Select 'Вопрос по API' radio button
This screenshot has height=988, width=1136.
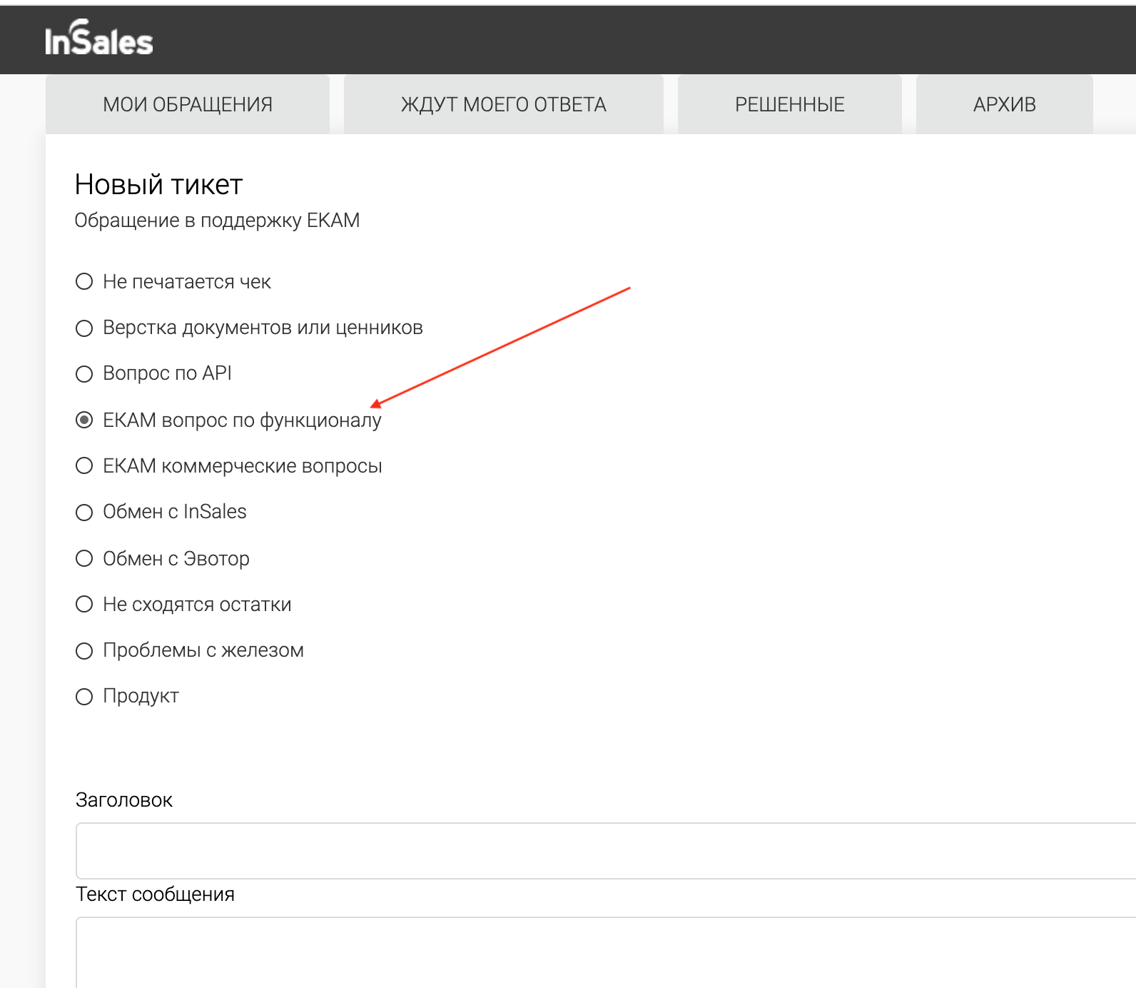pos(84,373)
